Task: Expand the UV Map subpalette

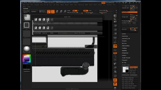Action: [x=124, y=62]
